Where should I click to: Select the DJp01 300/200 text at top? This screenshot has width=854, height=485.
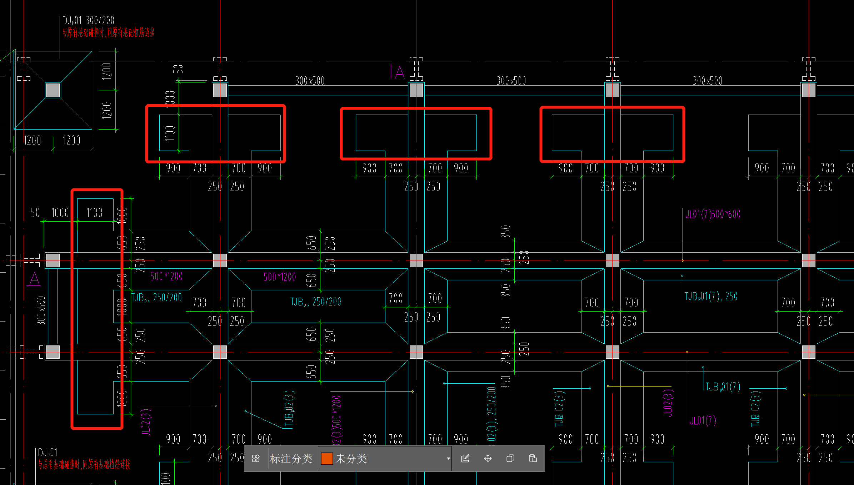point(88,20)
